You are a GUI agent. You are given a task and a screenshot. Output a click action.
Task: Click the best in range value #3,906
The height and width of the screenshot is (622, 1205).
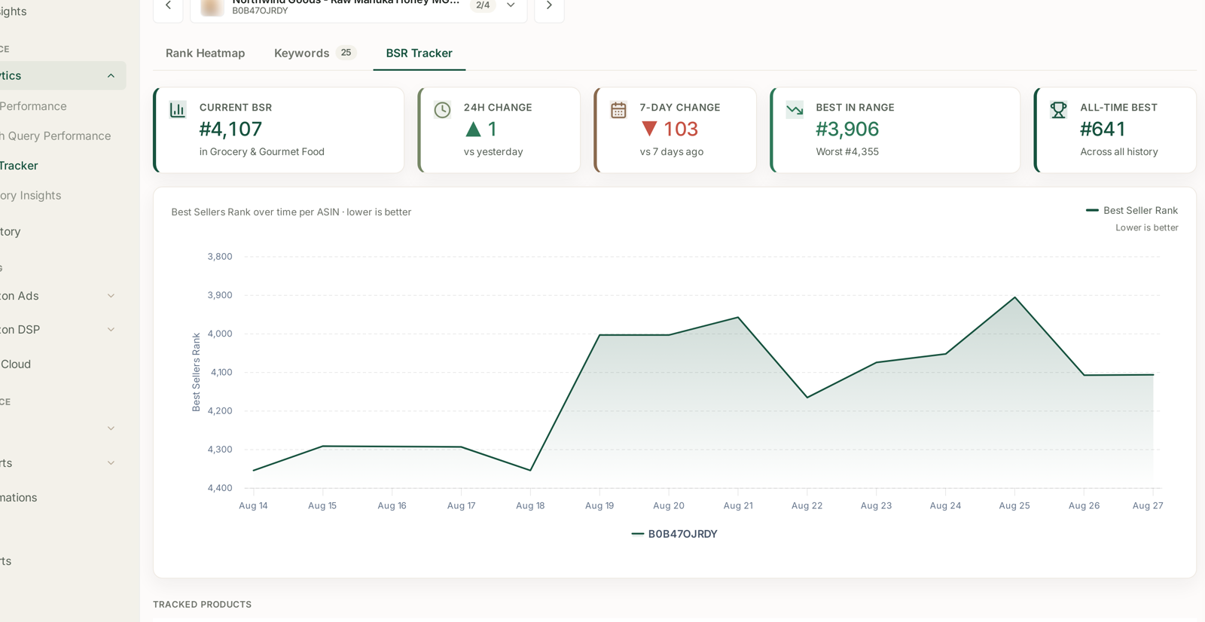tap(847, 130)
